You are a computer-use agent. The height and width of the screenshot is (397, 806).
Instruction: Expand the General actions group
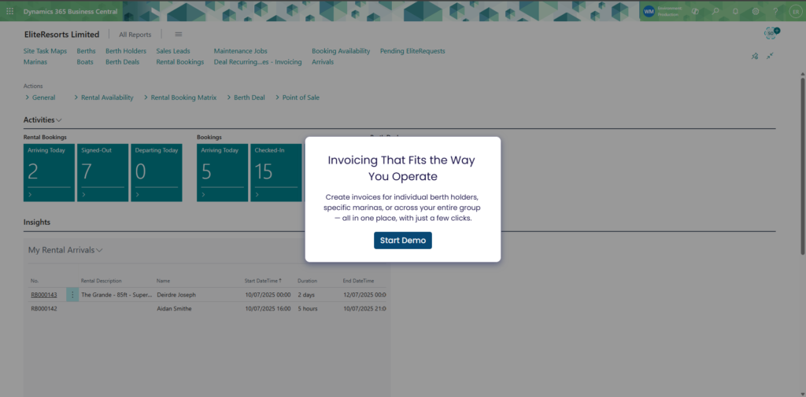point(39,97)
